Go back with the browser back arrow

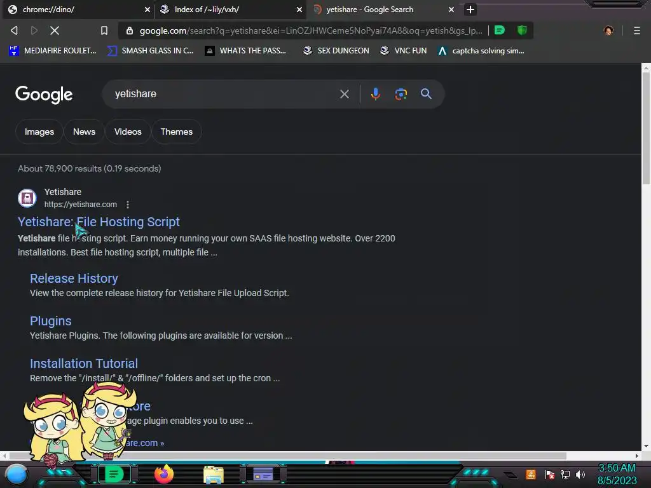tap(14, 30)
